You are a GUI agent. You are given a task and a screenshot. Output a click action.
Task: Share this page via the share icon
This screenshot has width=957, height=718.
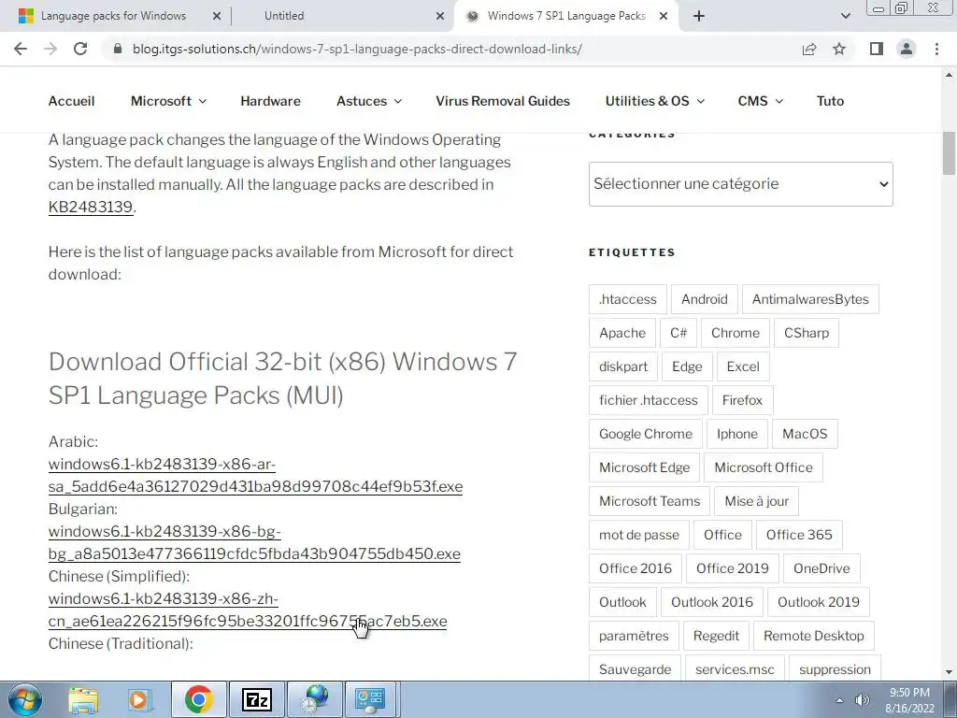tap(809, 49)
